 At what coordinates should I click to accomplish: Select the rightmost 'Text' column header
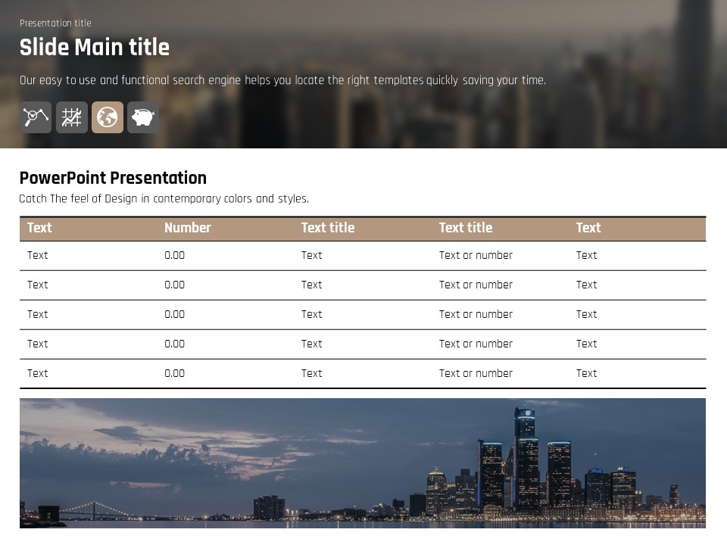[588, 228]
